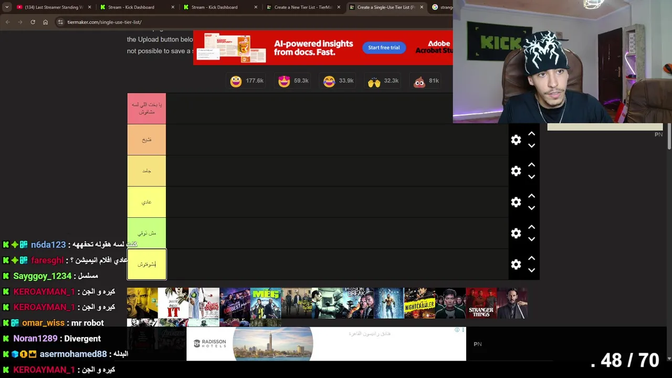Open settings gear for the عادي tier row
Viewport: 672px width, 378px height.
point(516,202)
